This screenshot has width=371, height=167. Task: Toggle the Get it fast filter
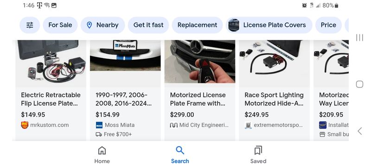[148, 25]
